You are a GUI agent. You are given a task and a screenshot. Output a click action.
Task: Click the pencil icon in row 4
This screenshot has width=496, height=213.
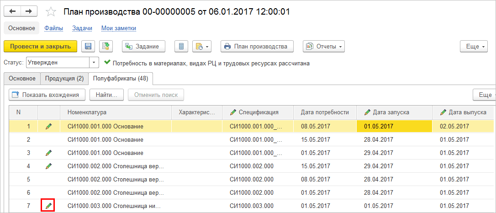48,166
